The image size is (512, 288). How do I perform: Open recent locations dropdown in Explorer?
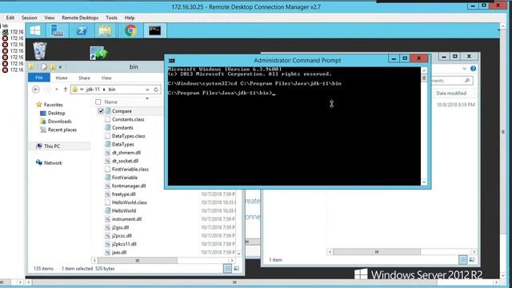(x=57, y=90)
